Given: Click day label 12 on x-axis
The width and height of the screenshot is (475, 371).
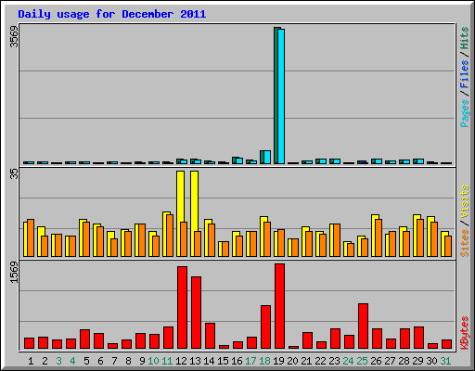Looking at the screenshot, I should tap(181, 361).
